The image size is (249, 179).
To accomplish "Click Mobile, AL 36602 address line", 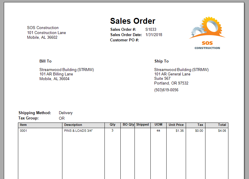I will coord(42,37).
